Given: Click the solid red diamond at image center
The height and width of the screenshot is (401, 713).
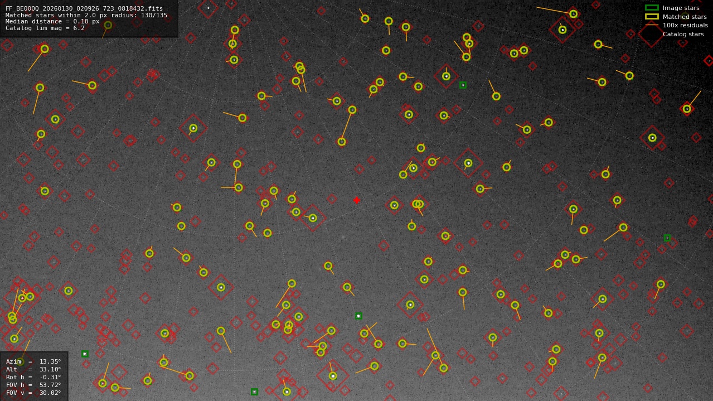Looking at the screenshot, I should [357, 200].
